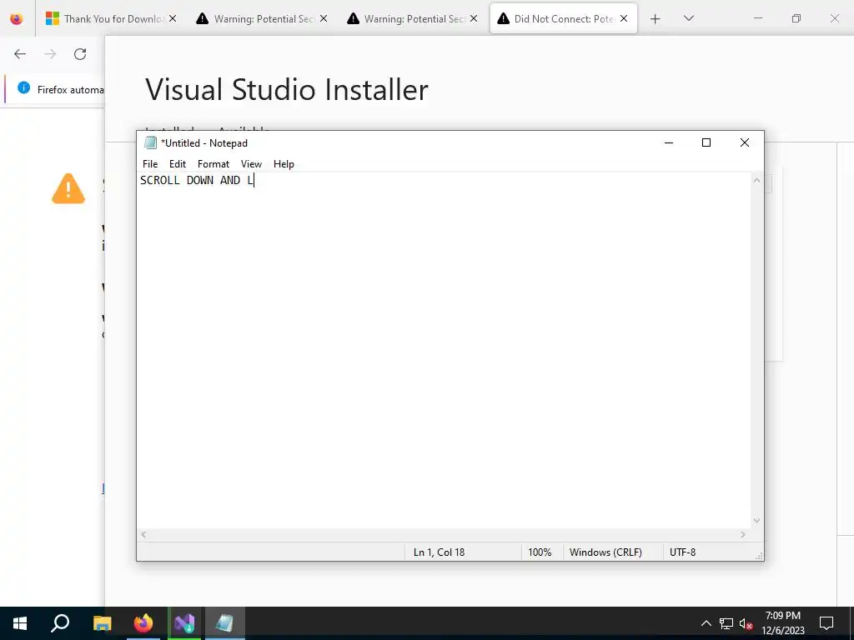This screenshot has width=854, height=640.
Task: Open the Notepad File menu
Action: point(150,164)
